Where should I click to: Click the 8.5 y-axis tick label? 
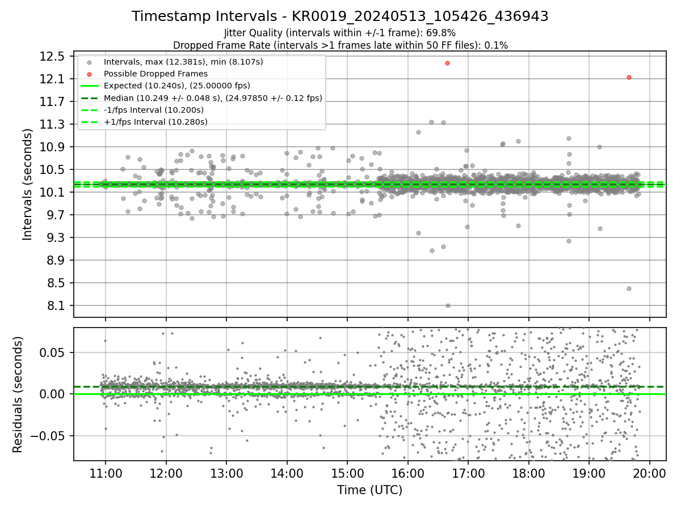point(56,283)
